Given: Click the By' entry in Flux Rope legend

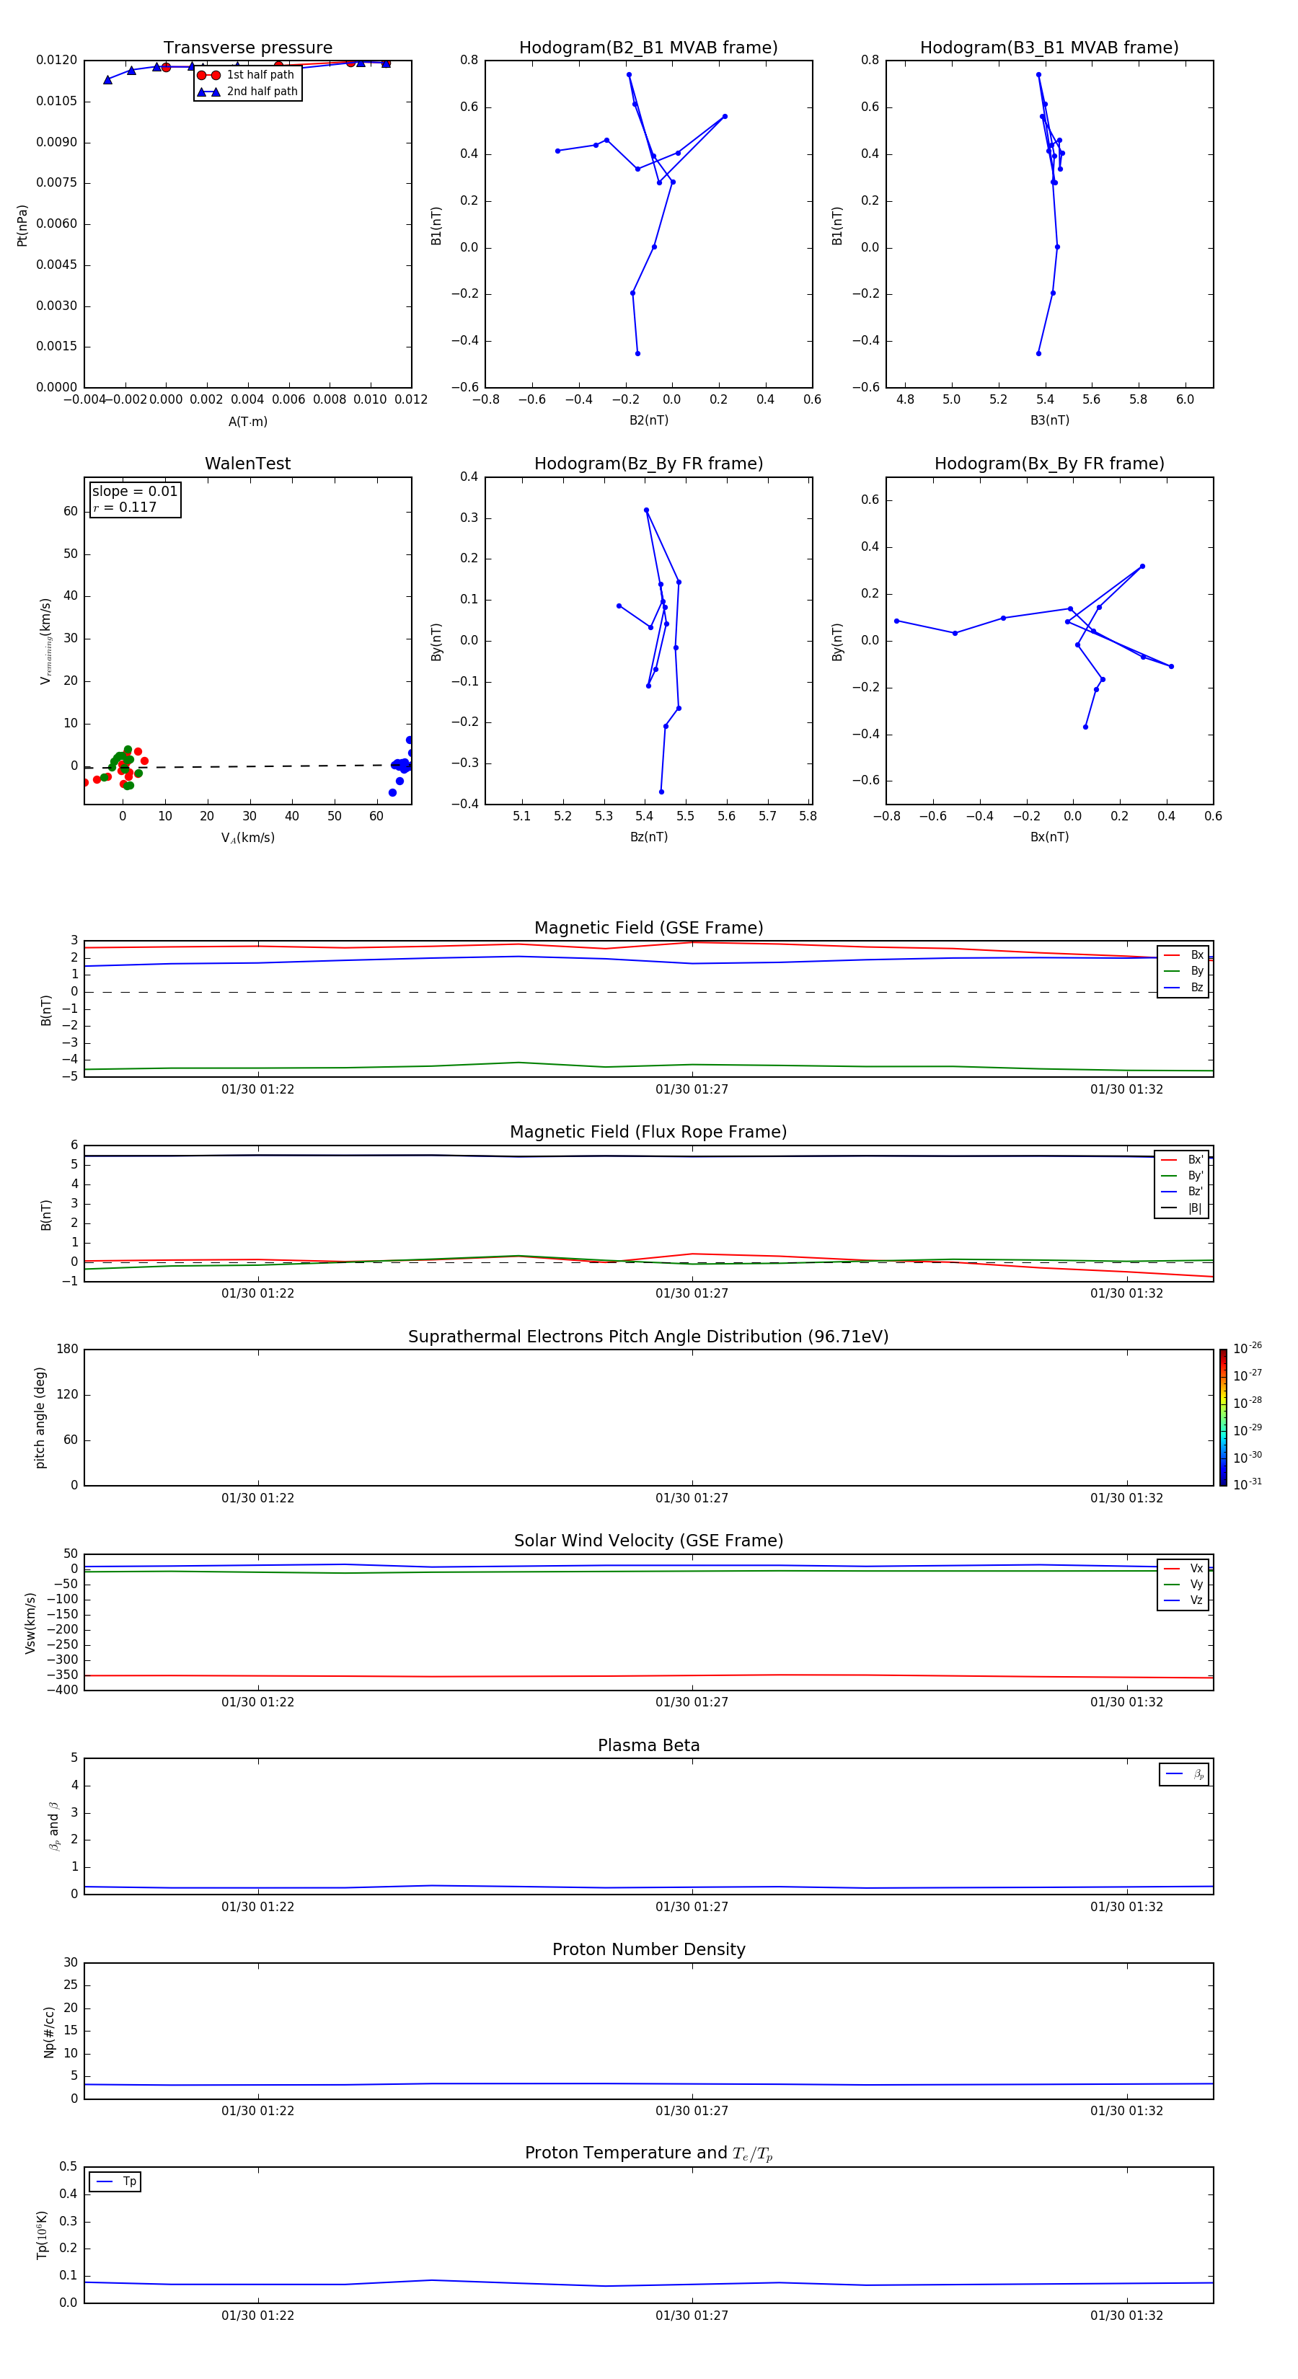Looking at the screenshot, I should click(1182, 1176).
